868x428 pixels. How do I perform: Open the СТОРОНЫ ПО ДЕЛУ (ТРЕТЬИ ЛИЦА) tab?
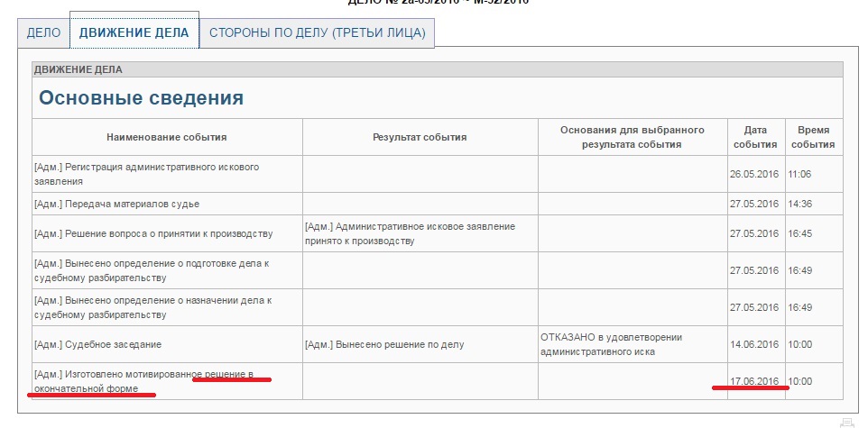(x=317, y=32)
